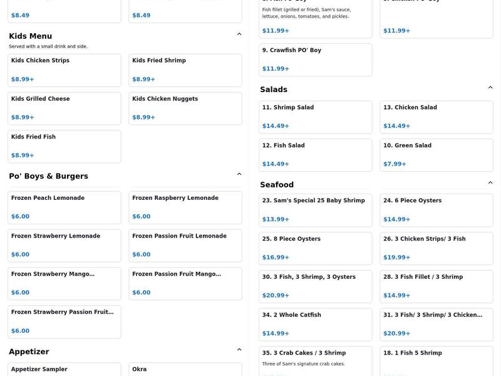501x376 pixels.
Task: Choose 34. 2 Whole Catfish
Action: [x=316, y=325]
